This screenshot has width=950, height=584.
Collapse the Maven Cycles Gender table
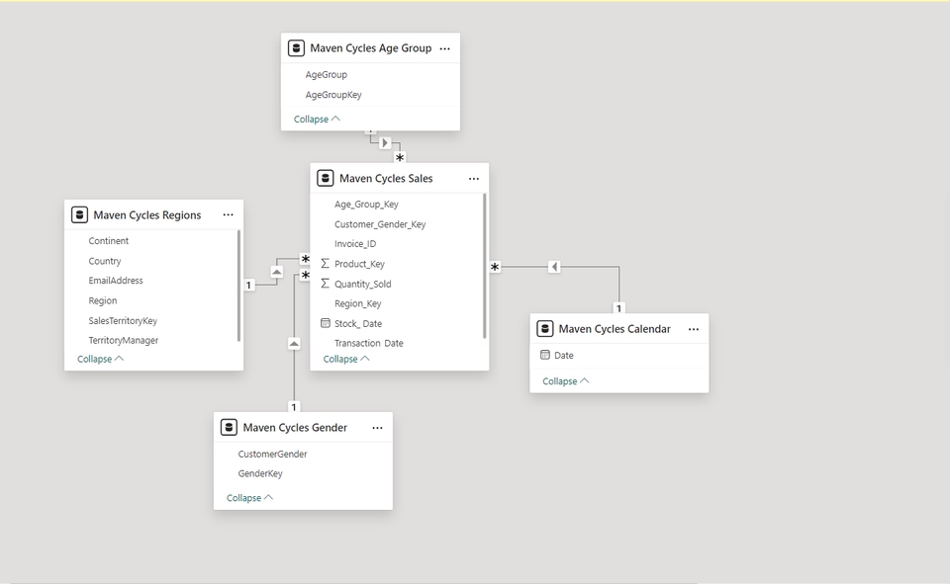(249, 498)
